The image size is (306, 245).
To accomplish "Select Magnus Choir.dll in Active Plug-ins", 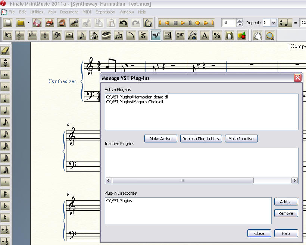I will click(135, 102).
